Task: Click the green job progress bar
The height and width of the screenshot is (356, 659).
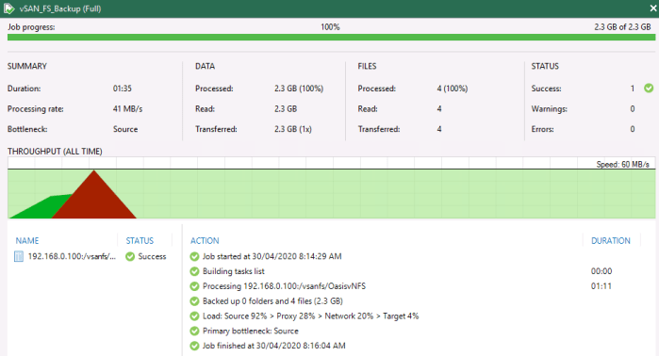Action: pos(331,38)
